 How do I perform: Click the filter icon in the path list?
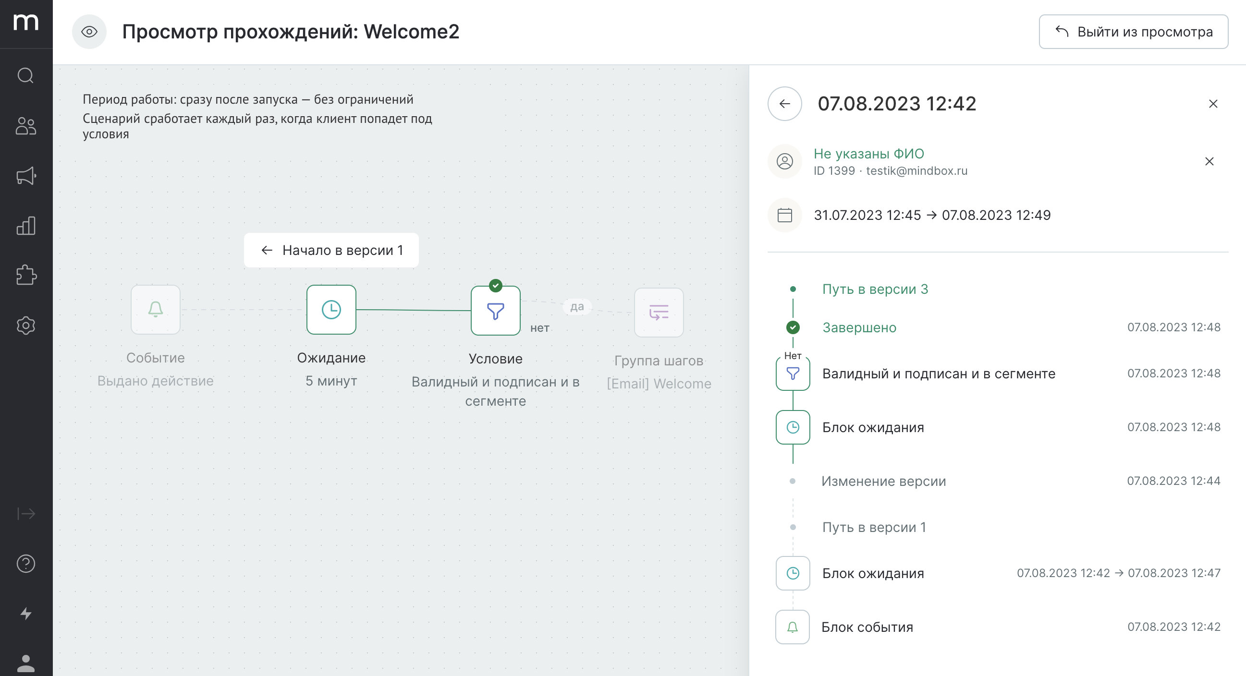point(793,374)
